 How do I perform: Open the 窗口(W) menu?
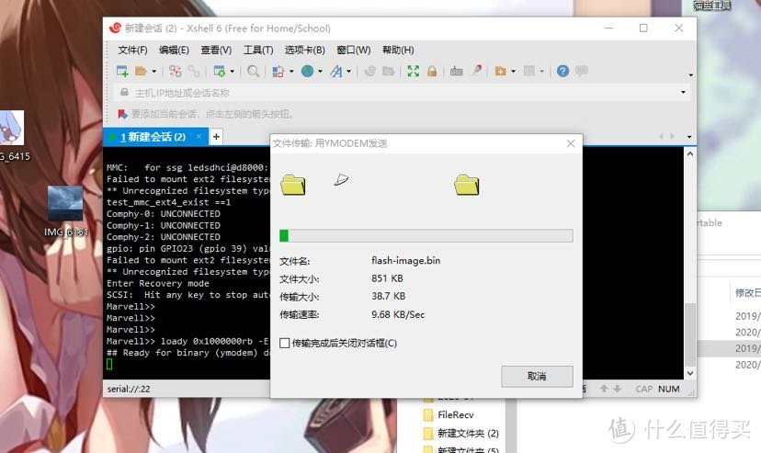(353, 50)
